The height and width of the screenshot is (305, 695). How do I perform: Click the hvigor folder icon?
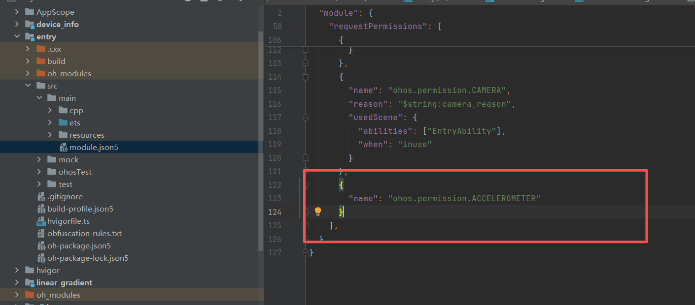30,270
